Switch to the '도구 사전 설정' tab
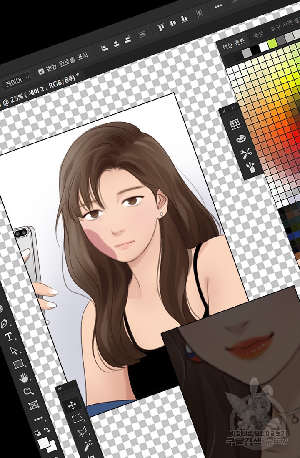The width and height of the screenshot is (300, 458). 285,25
